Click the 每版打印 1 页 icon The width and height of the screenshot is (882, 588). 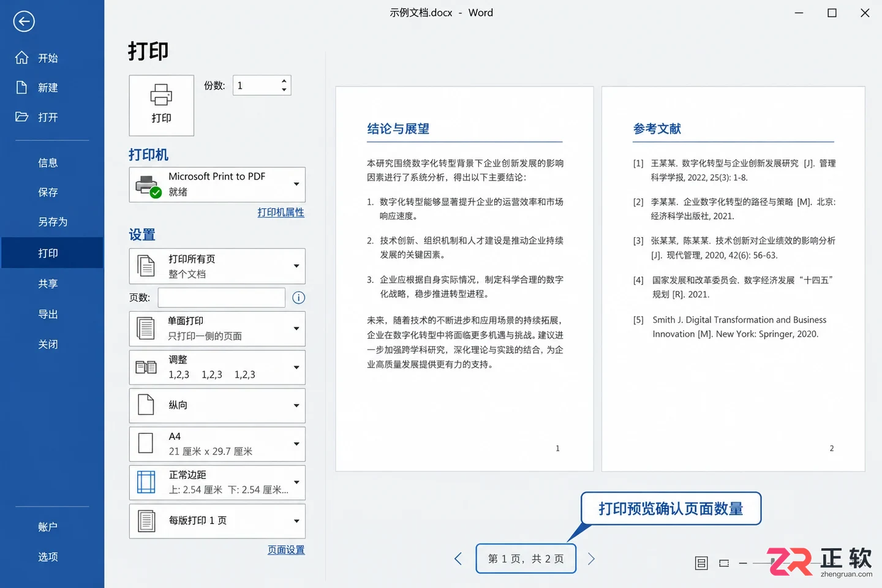[146, 521]
